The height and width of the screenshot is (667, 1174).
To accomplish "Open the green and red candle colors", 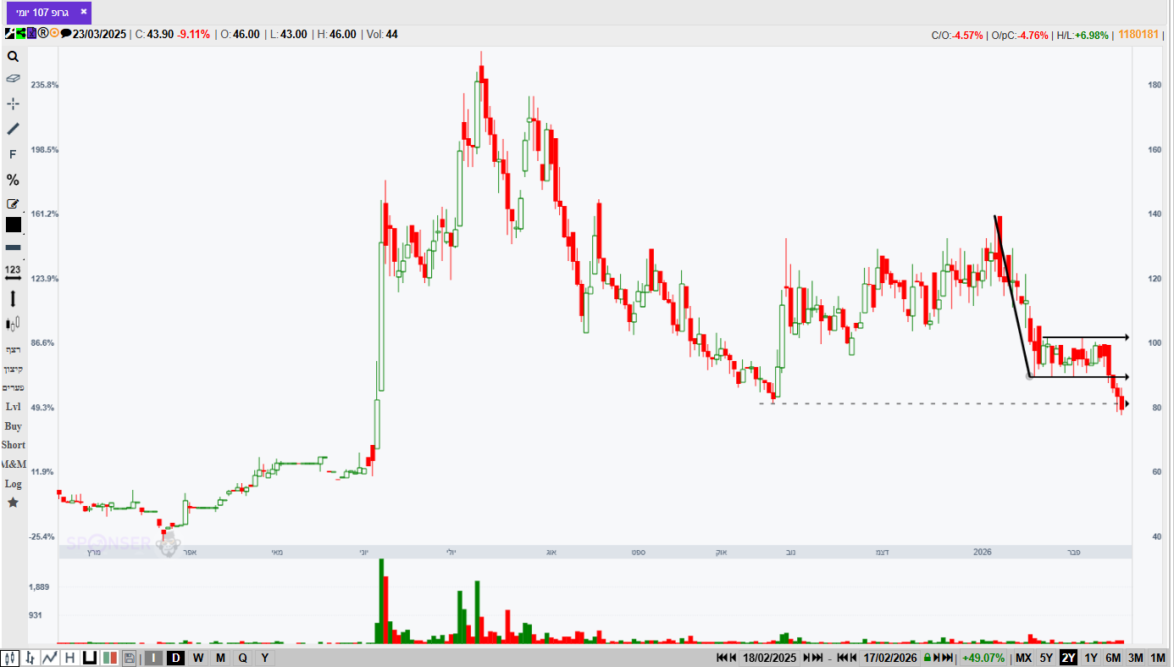I will (109, 658).
